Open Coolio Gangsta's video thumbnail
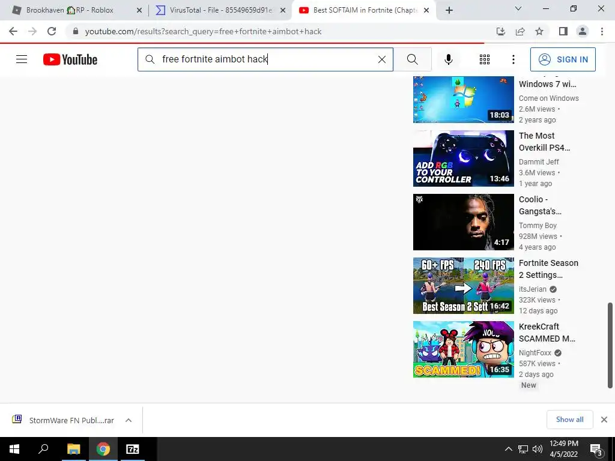This screenshot has width=615, height=461. [x=463, y=222]
